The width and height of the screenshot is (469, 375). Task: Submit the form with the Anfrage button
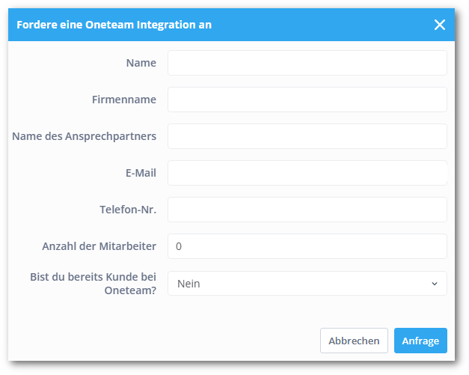point(420,341)
